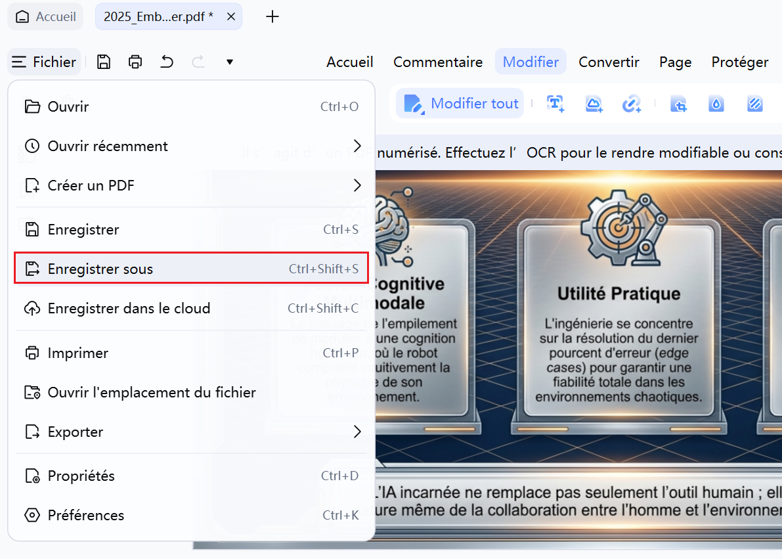The image size is (782, 559).
Task: Click the greyed redo arrow icon
Action: coord(198,62)
